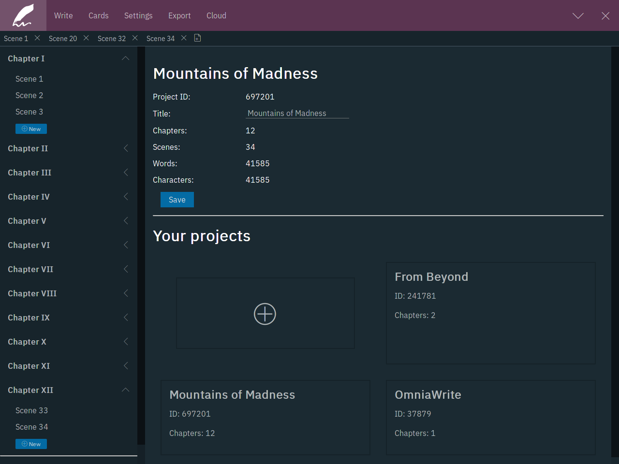
Task: Click the header chevron-down icon
Action: coord(578,16)
